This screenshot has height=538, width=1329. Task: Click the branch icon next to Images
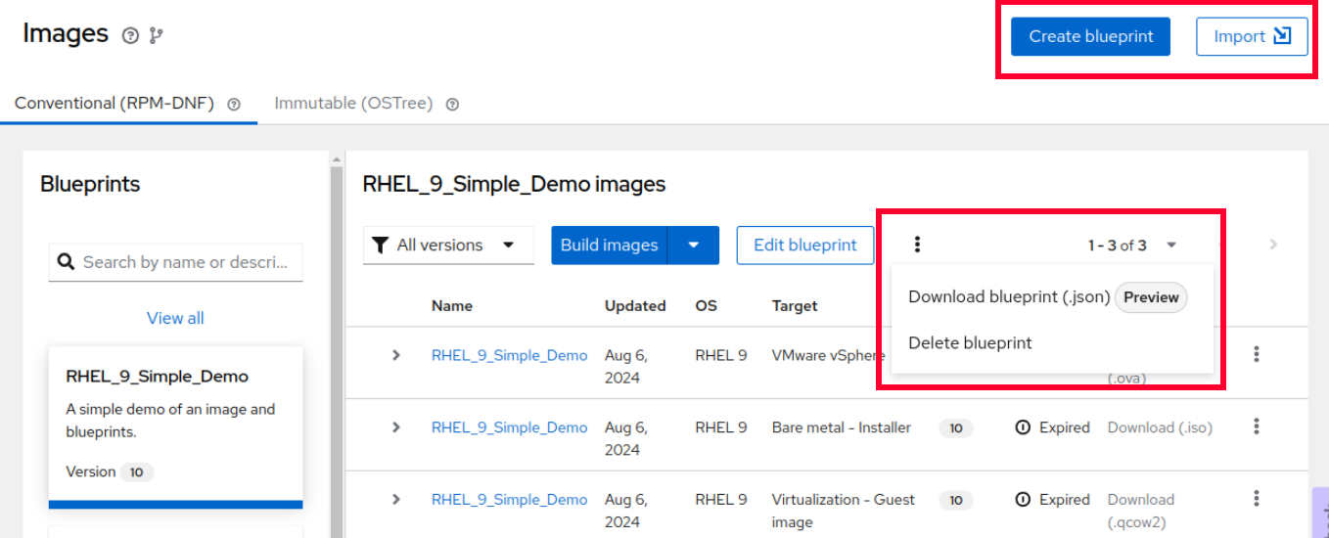[x=156, y=35]
